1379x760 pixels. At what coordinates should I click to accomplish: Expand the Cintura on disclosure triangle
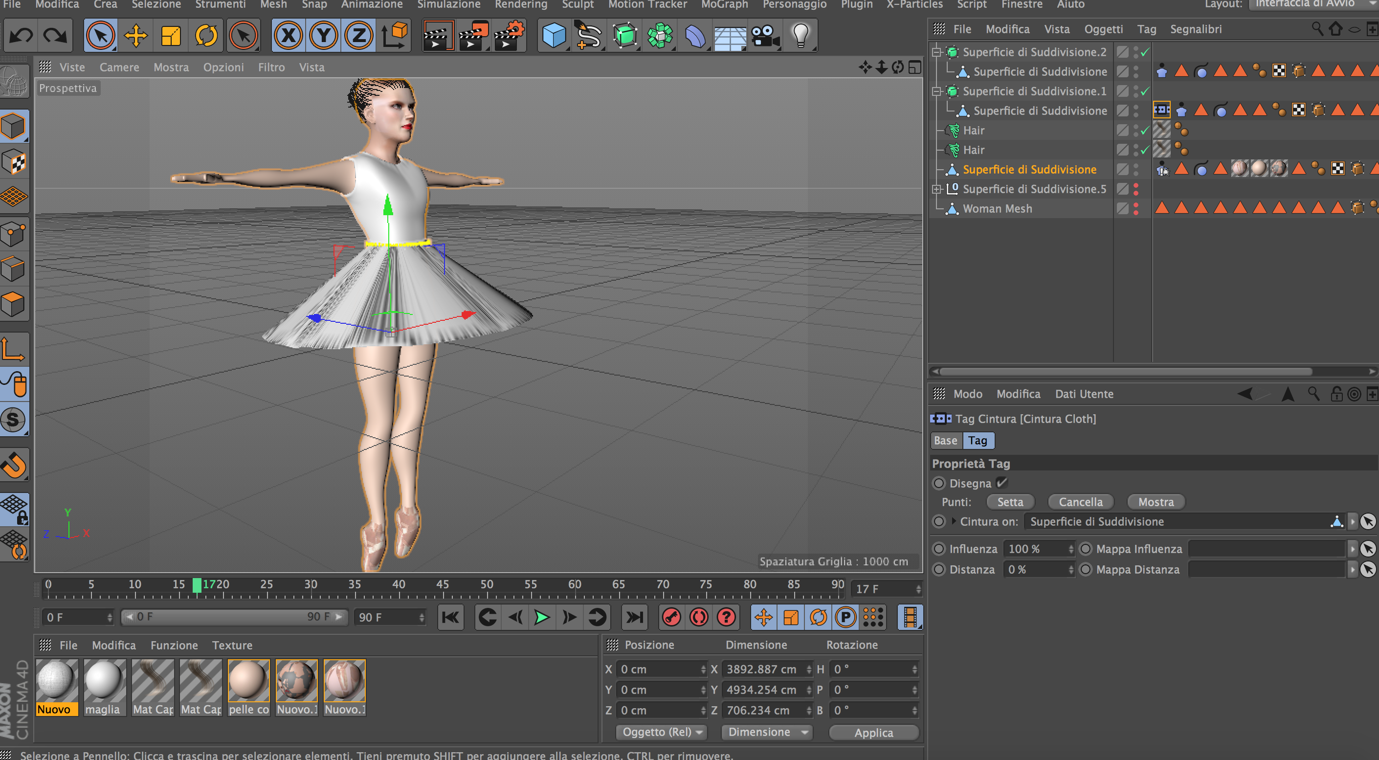954,521
